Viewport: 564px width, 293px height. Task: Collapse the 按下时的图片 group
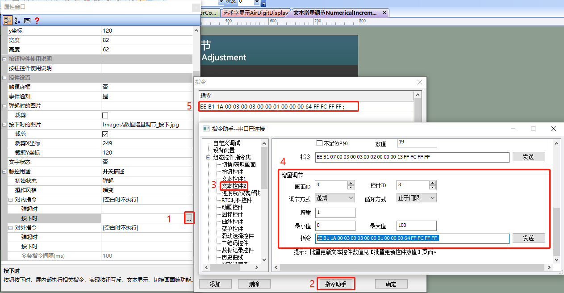4,125
